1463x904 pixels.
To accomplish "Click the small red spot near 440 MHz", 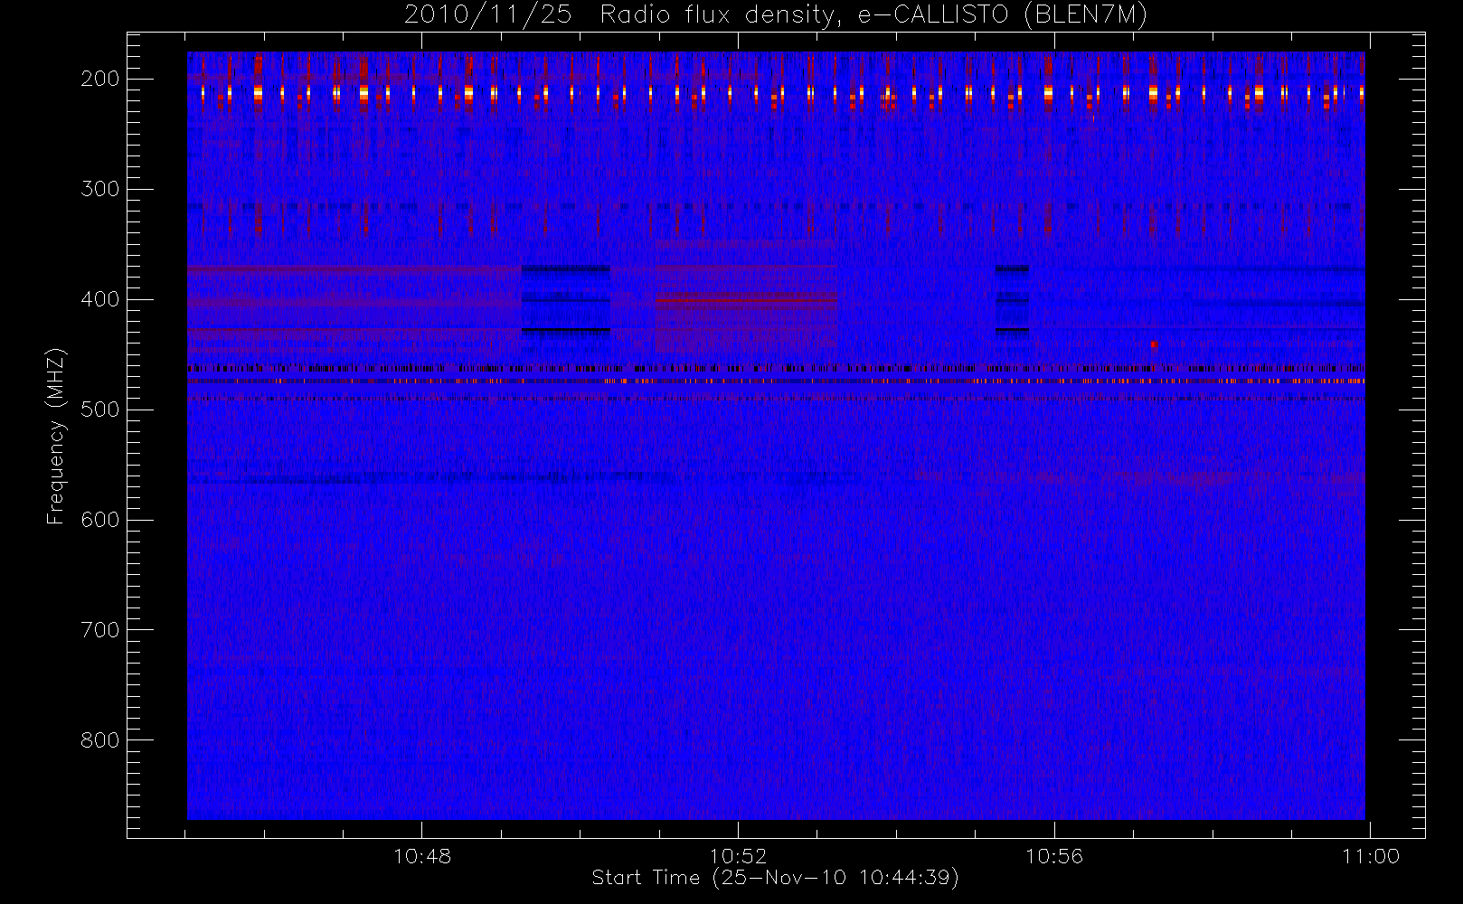I will click(x=1154, y=344).
